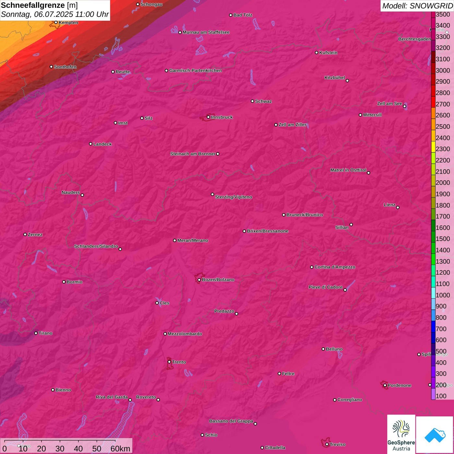Click the 'Murnau am Staffelsee' label
454x454 pixels.
[x=206, y=32]
